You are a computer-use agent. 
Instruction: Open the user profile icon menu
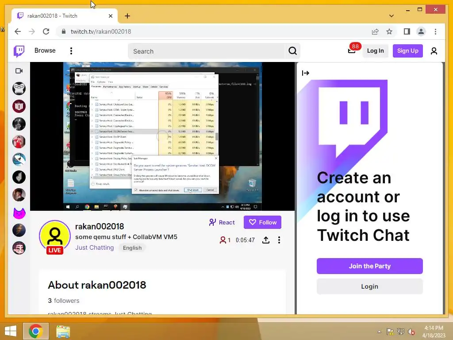(x=434, y=51)
